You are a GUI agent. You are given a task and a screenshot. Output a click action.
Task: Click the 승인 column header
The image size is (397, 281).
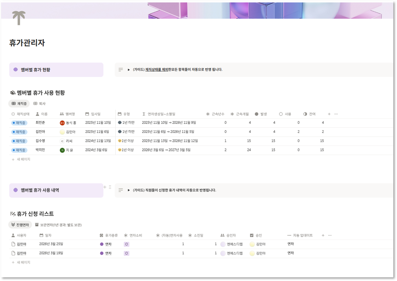click(x=256, y=235)
